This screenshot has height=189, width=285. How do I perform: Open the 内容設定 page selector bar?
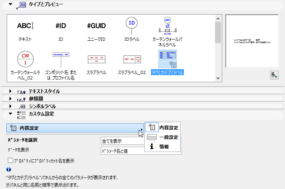[75, 128]
